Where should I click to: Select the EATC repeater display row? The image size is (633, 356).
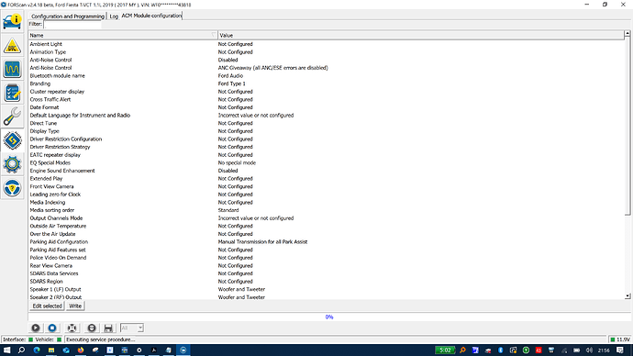click(327, 155)
